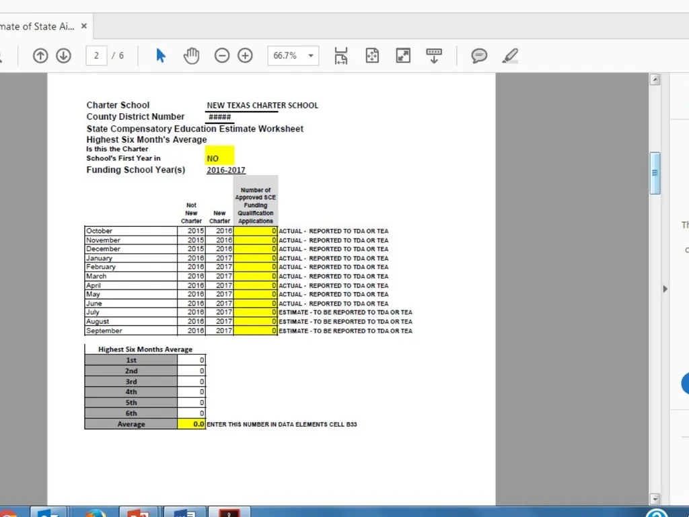
Task: Click the ACTUAL note beside December
Action: [334, 249]
